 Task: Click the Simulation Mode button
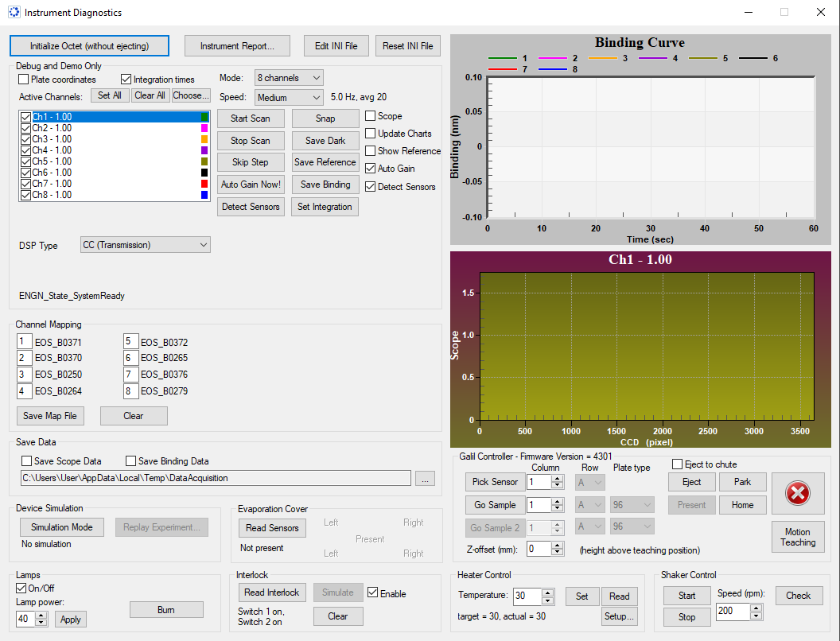[61, 527]
